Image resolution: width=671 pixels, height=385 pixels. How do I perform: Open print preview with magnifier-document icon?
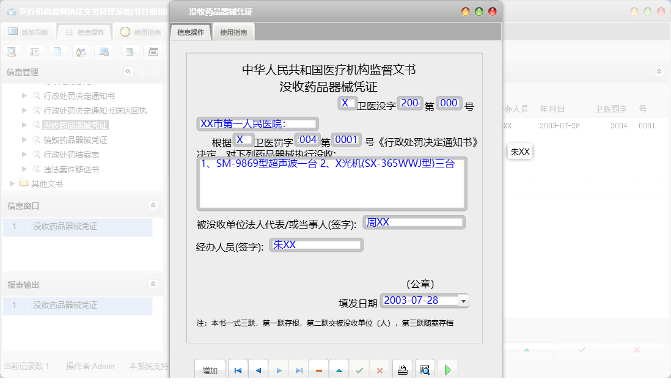pos(425,369)
